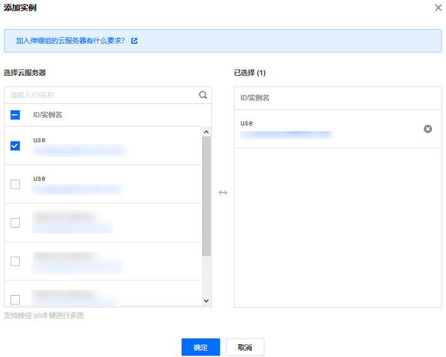Check the fifth instance row checkbox

(15, 298)
